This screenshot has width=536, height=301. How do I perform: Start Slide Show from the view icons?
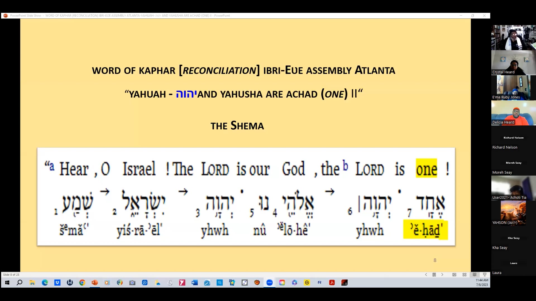[x=485, y=275]
